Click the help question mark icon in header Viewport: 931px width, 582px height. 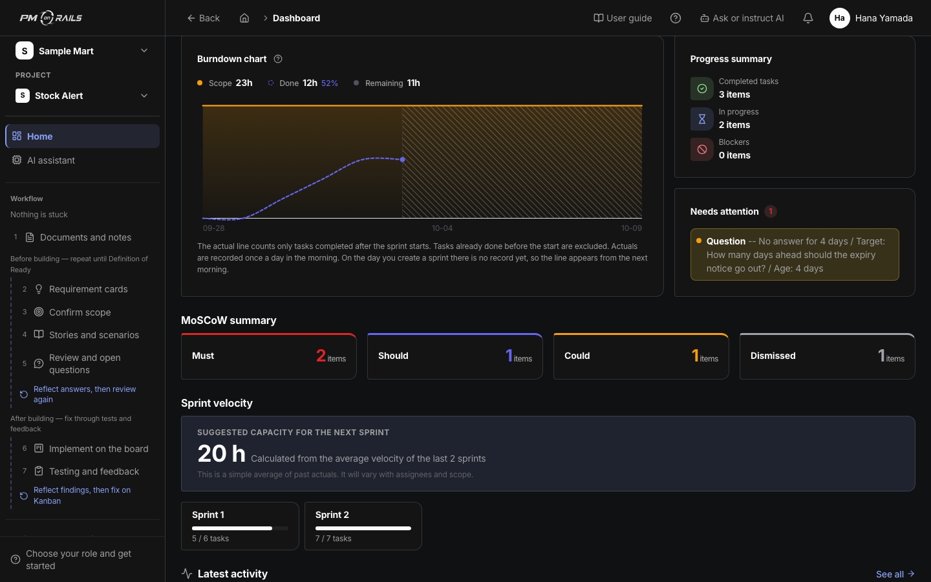[676, 18]
